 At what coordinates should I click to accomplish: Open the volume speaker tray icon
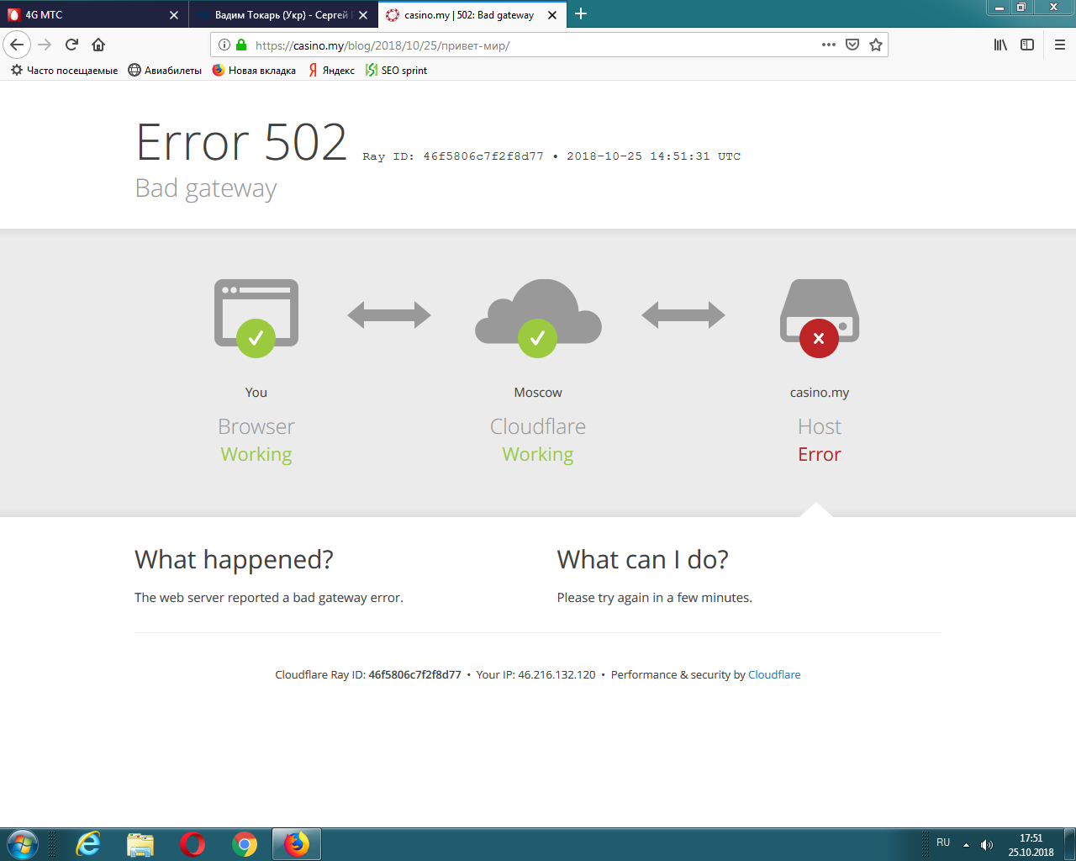pyautogui.click(x=987, y=844)
